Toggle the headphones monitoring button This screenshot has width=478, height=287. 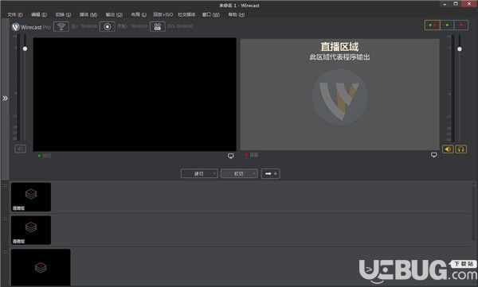[x=461, y=149]
